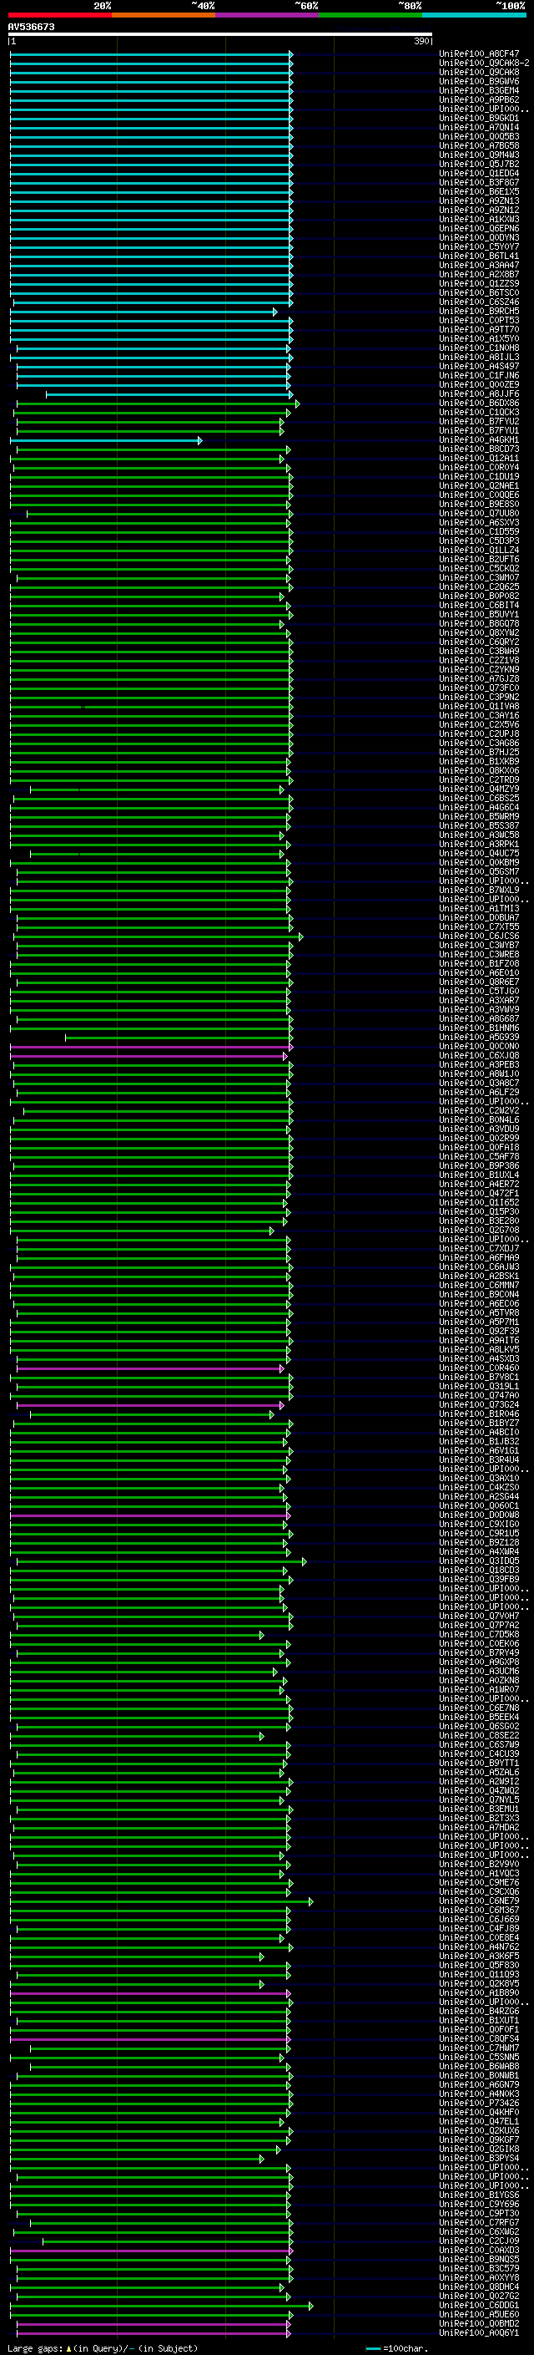Select the UniRef100_A6FHA9 label
The width and height of the screenshot is (534, 2355).
coord(479,1258)
